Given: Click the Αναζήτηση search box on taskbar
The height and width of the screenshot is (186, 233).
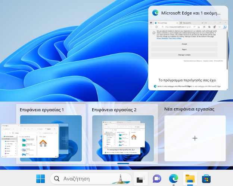Looking at the screenshot, I should [91, 179].
